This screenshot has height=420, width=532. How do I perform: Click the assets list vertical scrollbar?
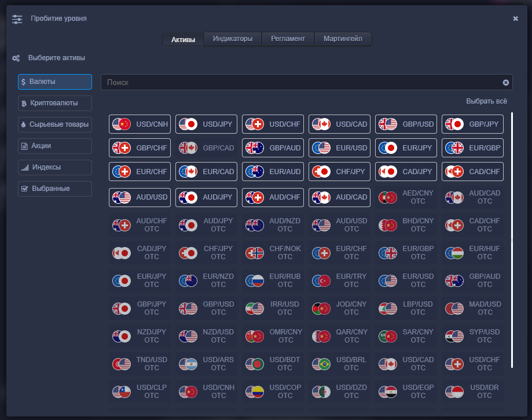point(512,240)
